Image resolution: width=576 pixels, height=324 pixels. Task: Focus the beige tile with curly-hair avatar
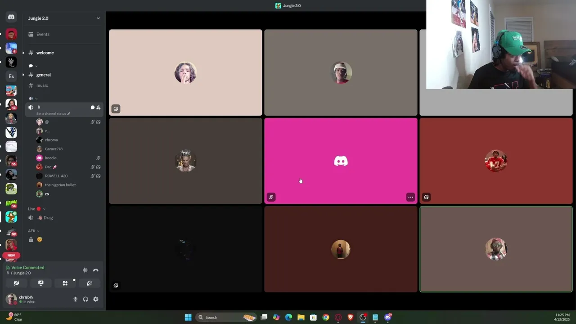pyautogui.click(x=185, y=72)
